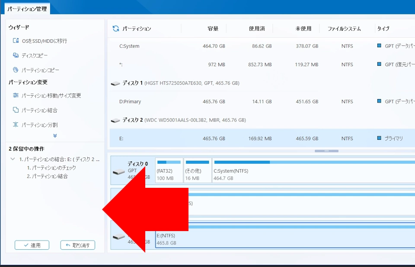Sort by the 使用済 column header
Viewport: 415px width, 267px height.
[x=257, y=29]
